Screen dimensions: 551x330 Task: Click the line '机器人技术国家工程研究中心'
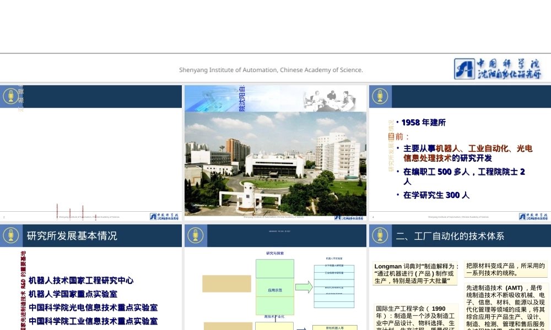(x=81, y=280)
